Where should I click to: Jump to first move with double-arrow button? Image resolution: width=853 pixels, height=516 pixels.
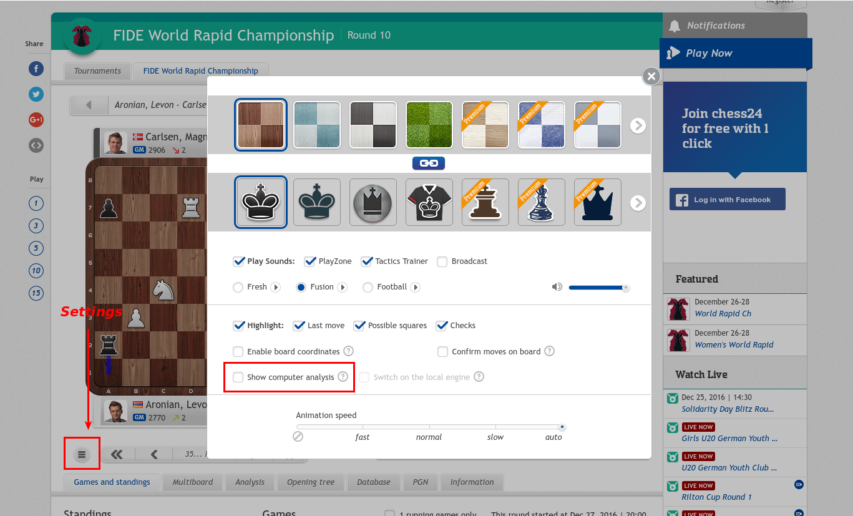click(x=117, y=454)
